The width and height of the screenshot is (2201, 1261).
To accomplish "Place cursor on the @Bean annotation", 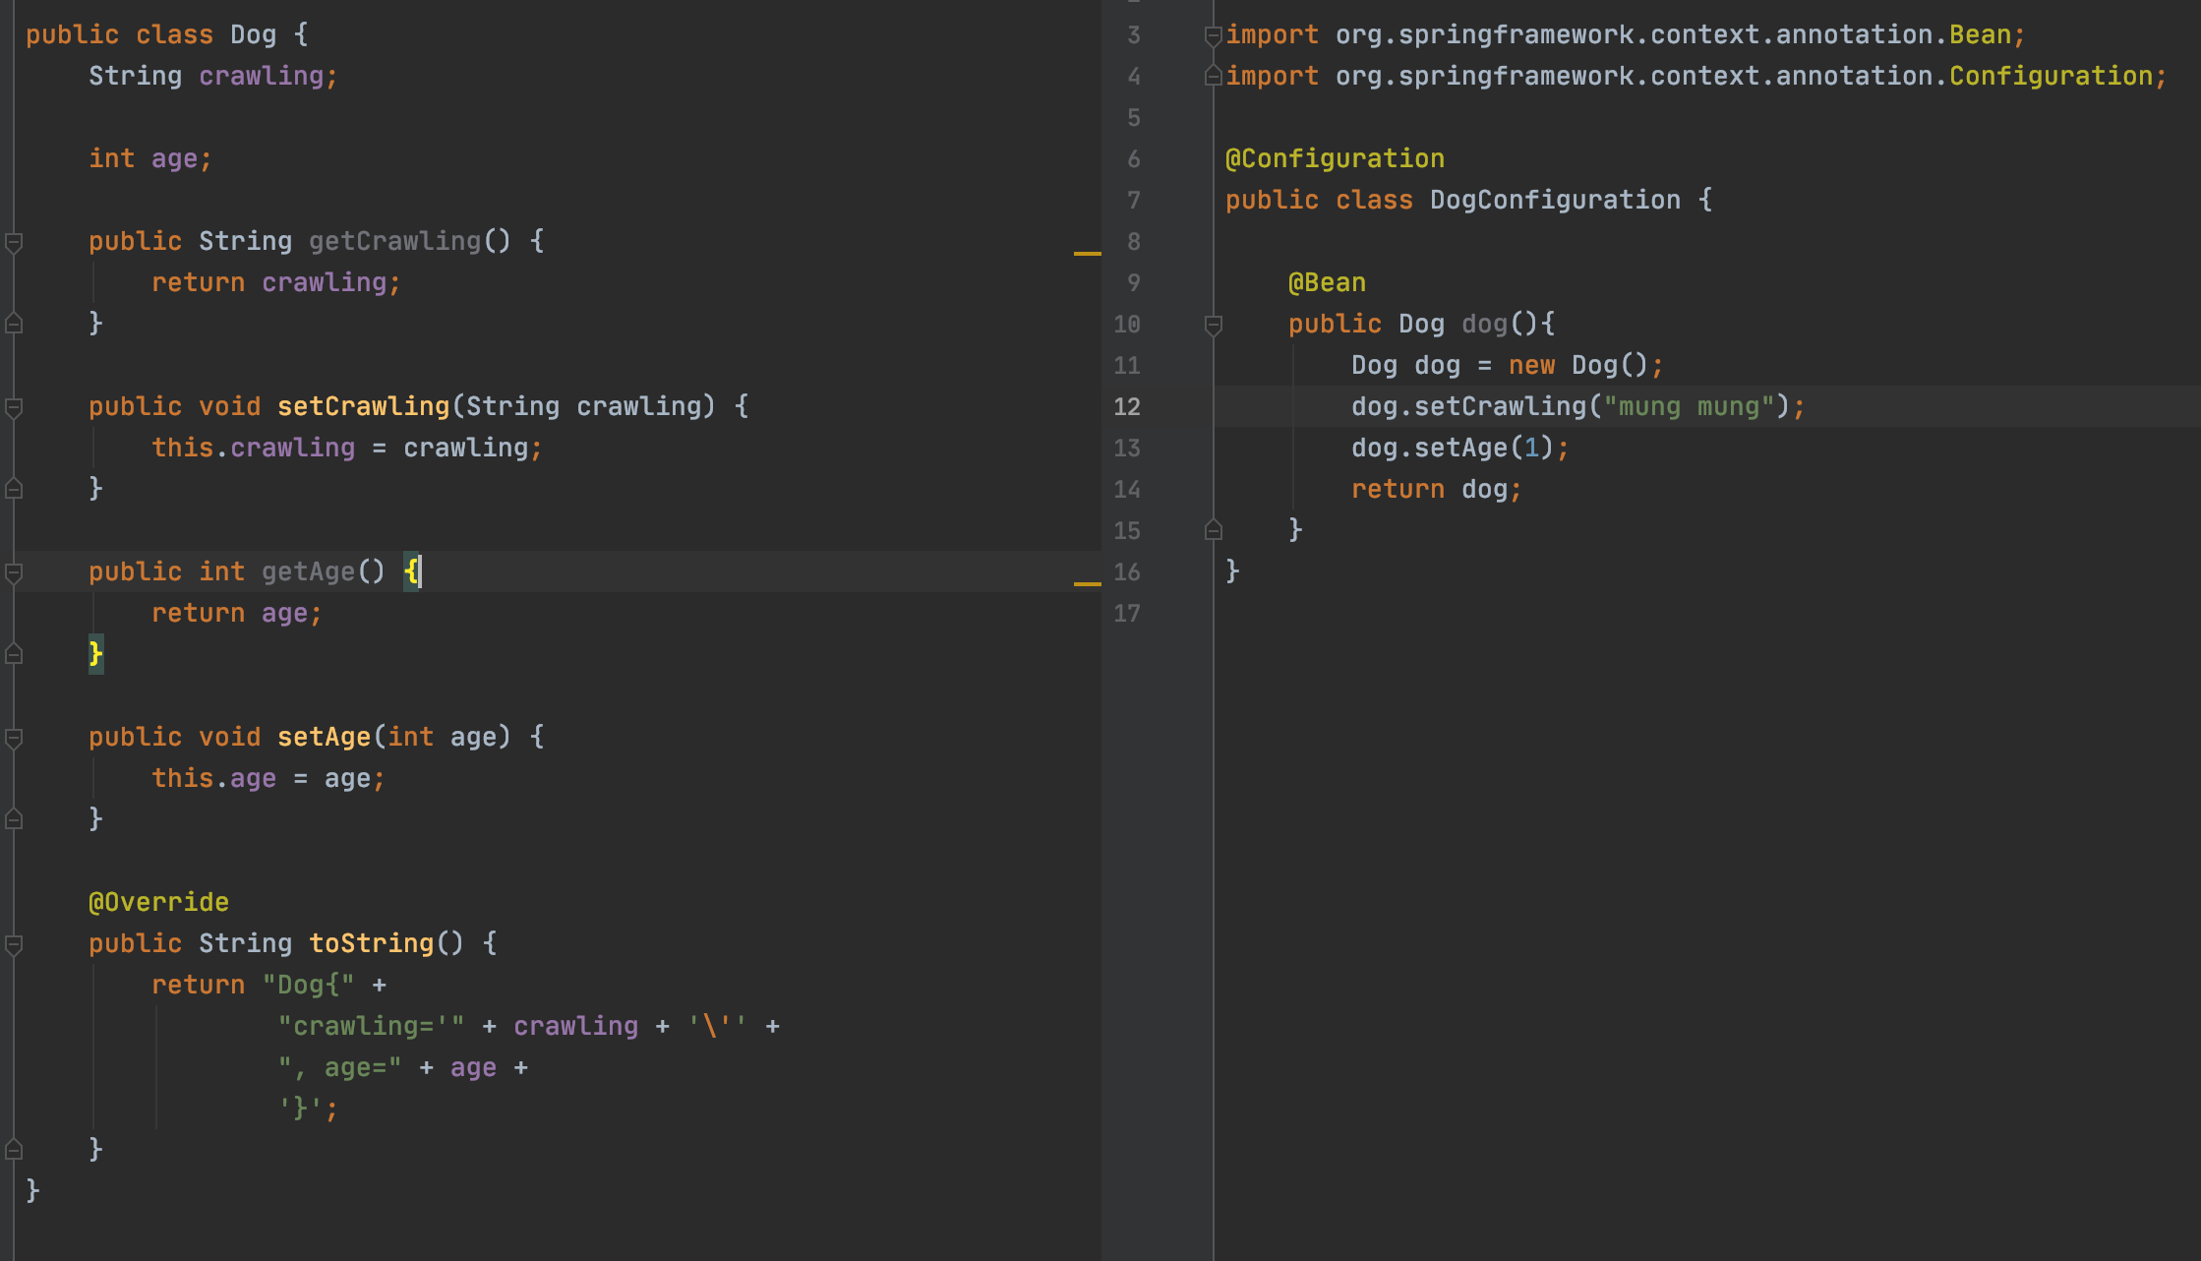I will point(1327,282).
